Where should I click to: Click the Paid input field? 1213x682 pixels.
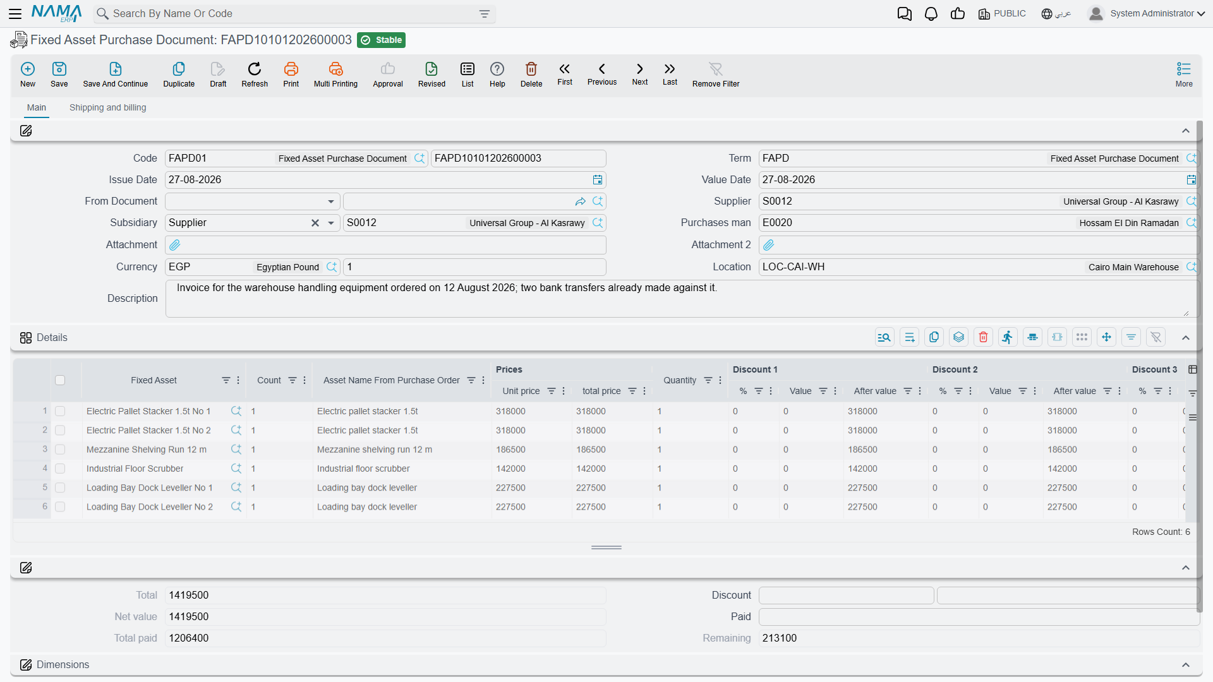coord(979,617)
